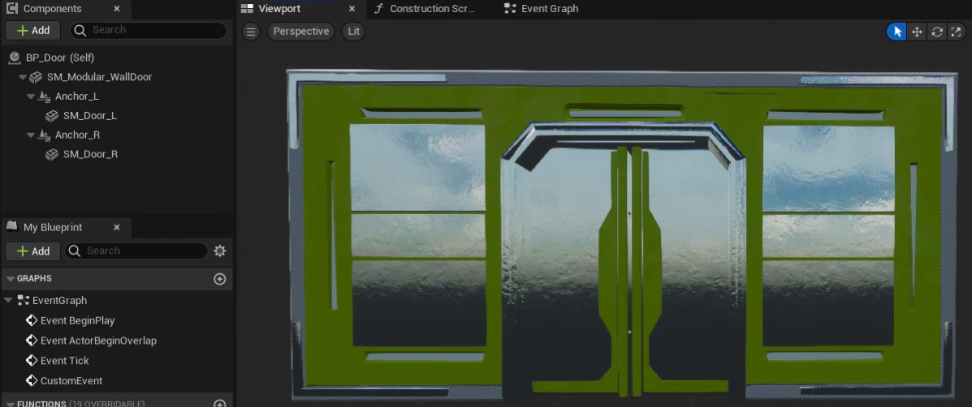Close the Viewport tab
Viewport: 972px width, 407px height.
coord(352,9)
